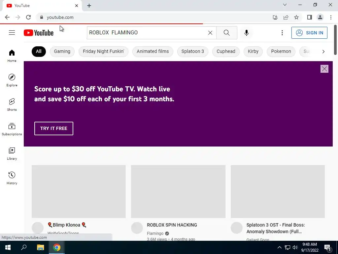
Task: Start voice search with the microphone
Action: (247, 33)
